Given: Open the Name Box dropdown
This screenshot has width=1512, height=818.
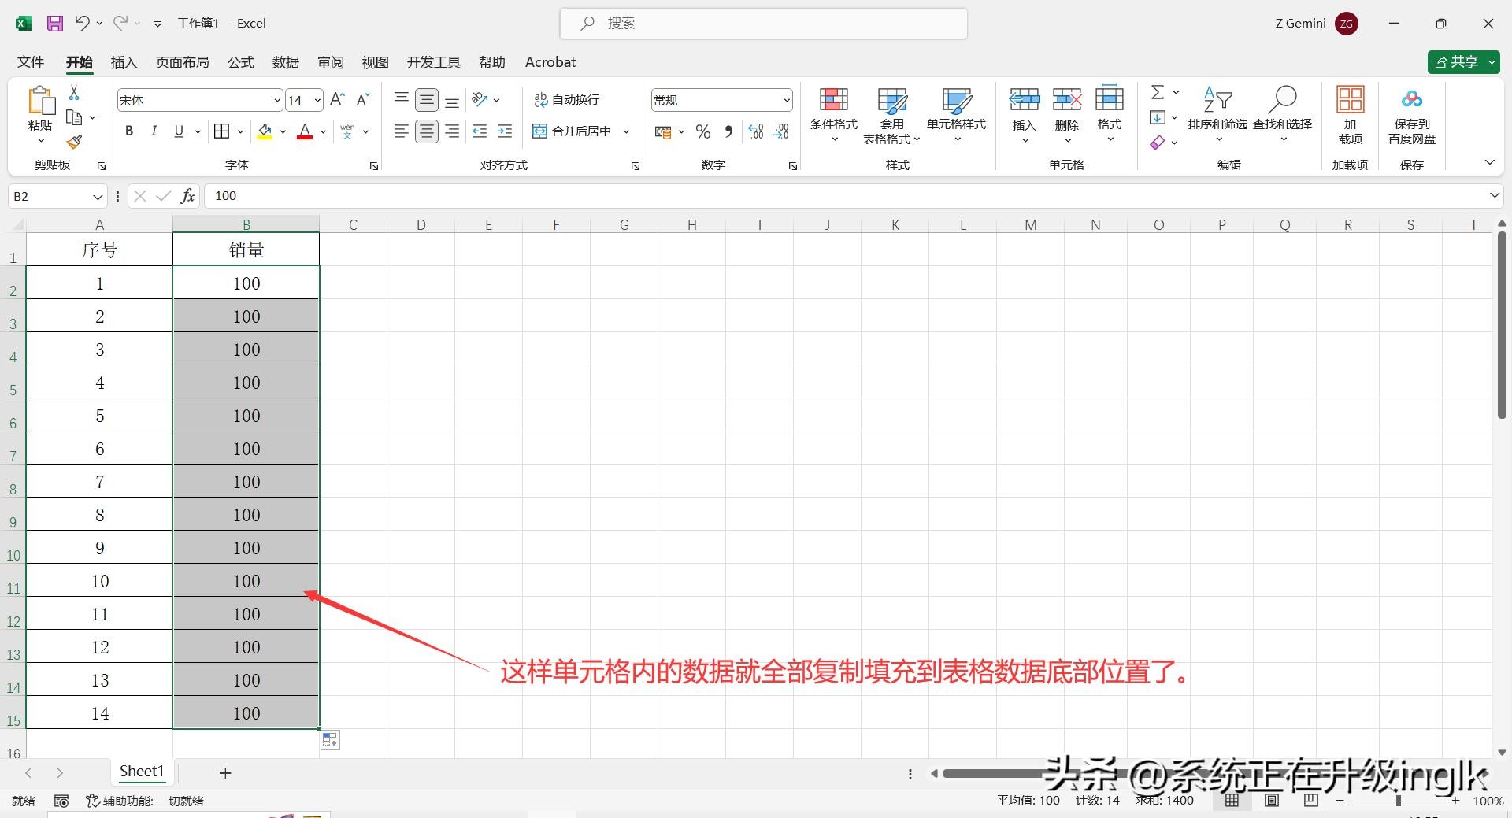Looking at the screenshot, I should [98, 197].
